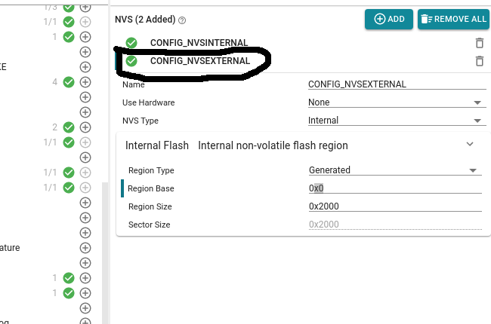The width and height of the screenshot is (491, 324).
Task: Collapse the Internal Flash section
Action: [x=469, y=144]
